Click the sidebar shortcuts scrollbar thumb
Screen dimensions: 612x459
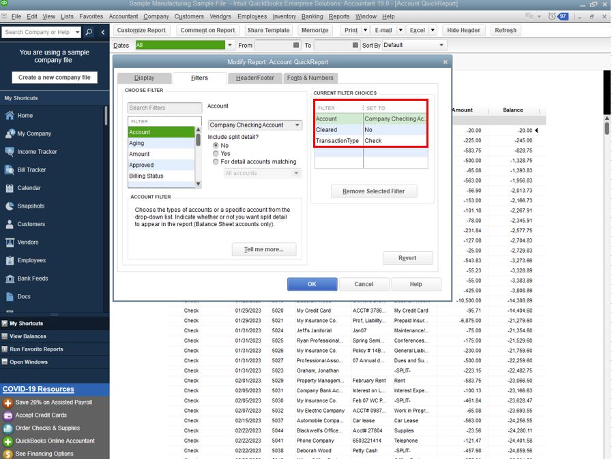[106, 116]
